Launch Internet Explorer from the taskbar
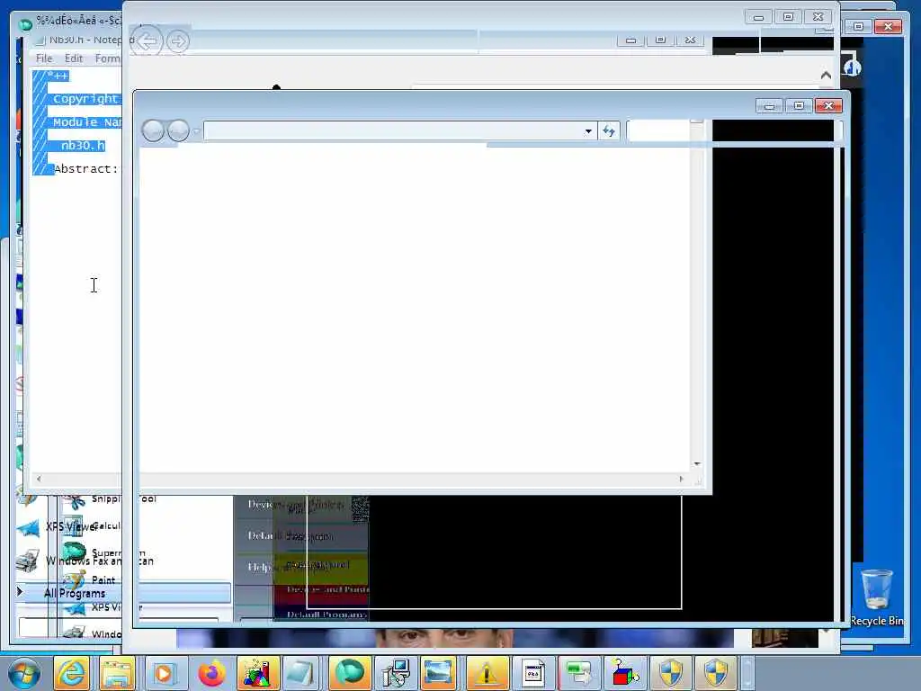Screen dimensions: 921x691 72,673
